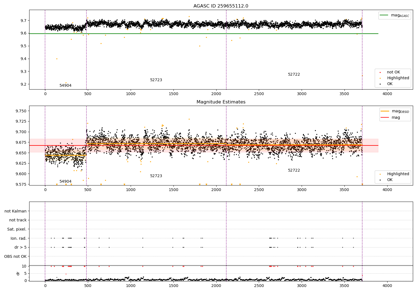
Task: Click the "not OK" legend entry
Action: (x=393, y=72)
